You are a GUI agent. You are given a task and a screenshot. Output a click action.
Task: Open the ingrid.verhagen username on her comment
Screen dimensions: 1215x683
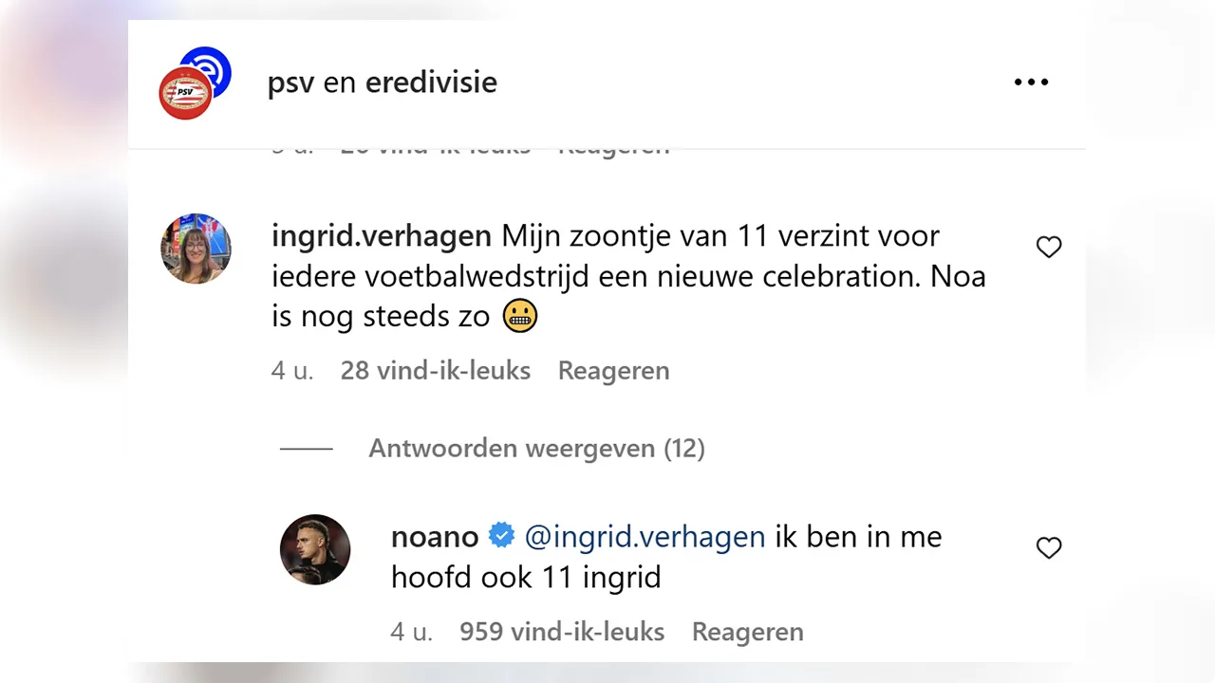point(382,235)
